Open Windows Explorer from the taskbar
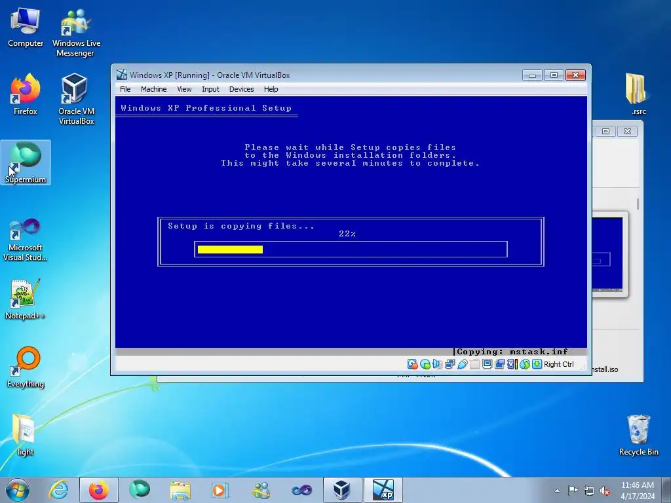 click(180, 490)
